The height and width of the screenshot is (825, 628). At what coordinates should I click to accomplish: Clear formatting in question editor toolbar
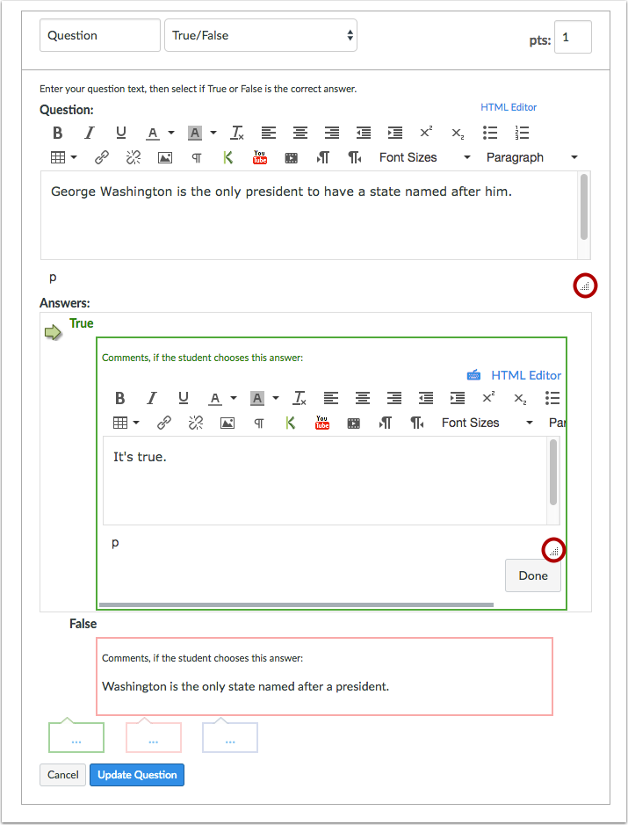point(237,134)
